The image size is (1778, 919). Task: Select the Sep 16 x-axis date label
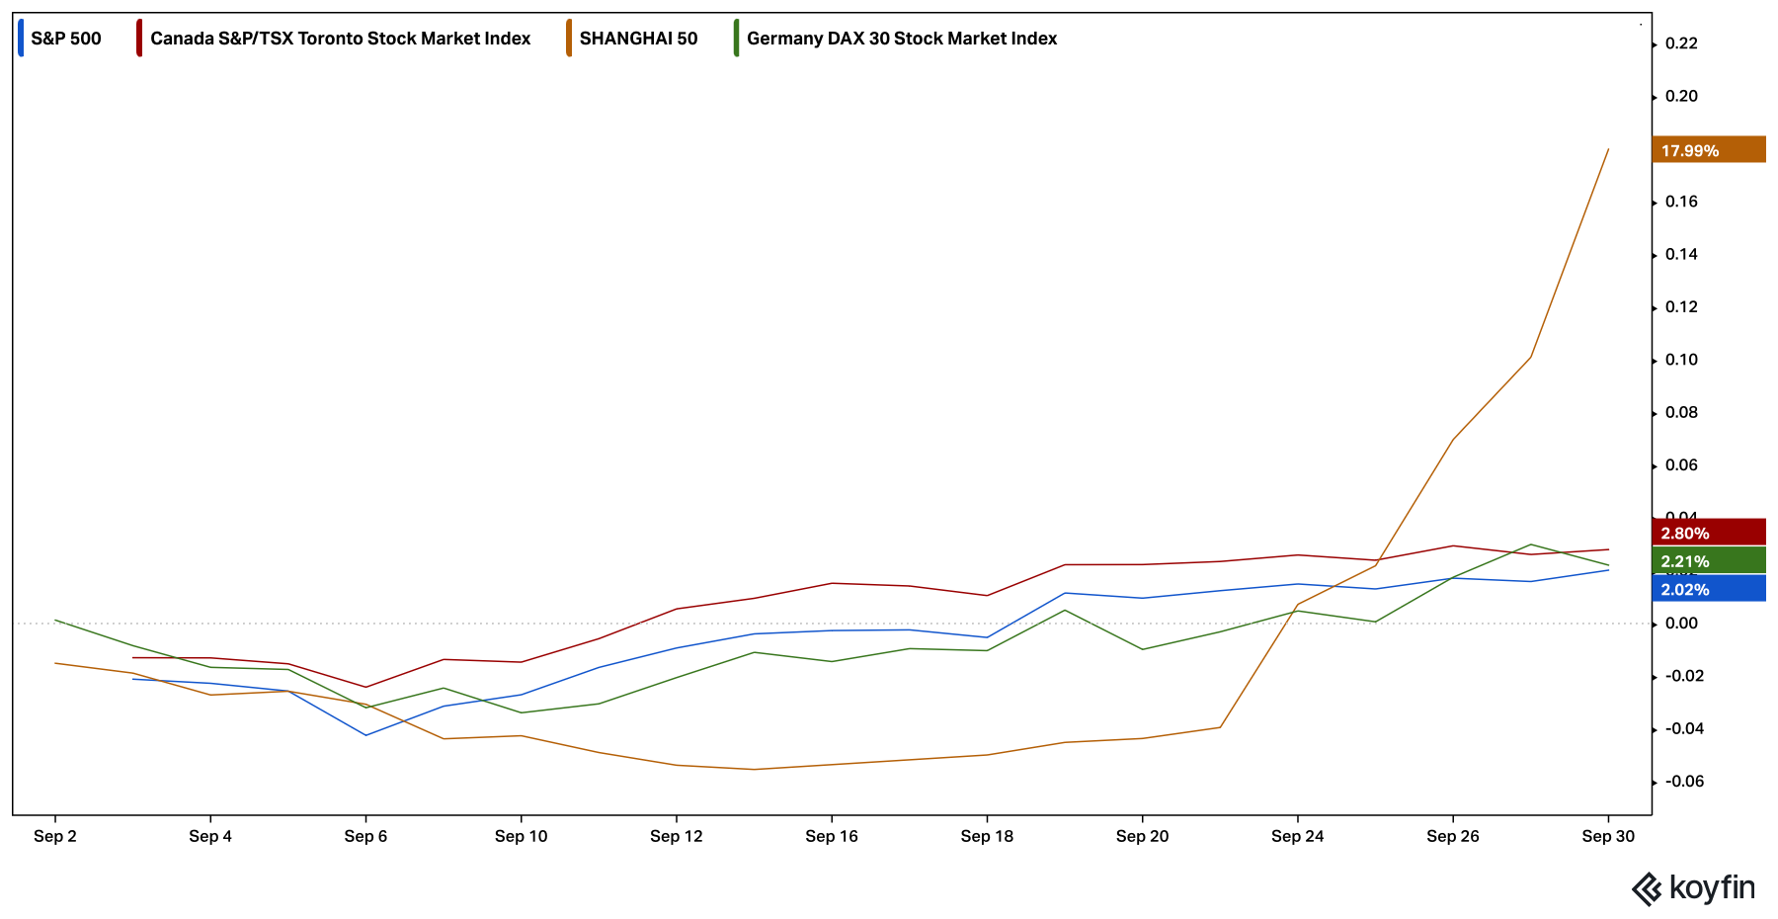(832, 836)
